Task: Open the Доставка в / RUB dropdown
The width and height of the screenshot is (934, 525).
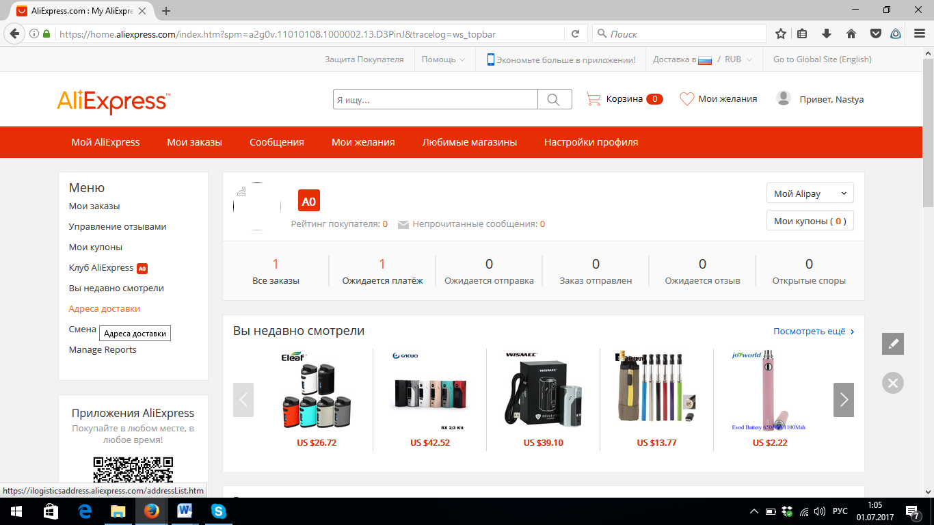Action: coord(702,59)
